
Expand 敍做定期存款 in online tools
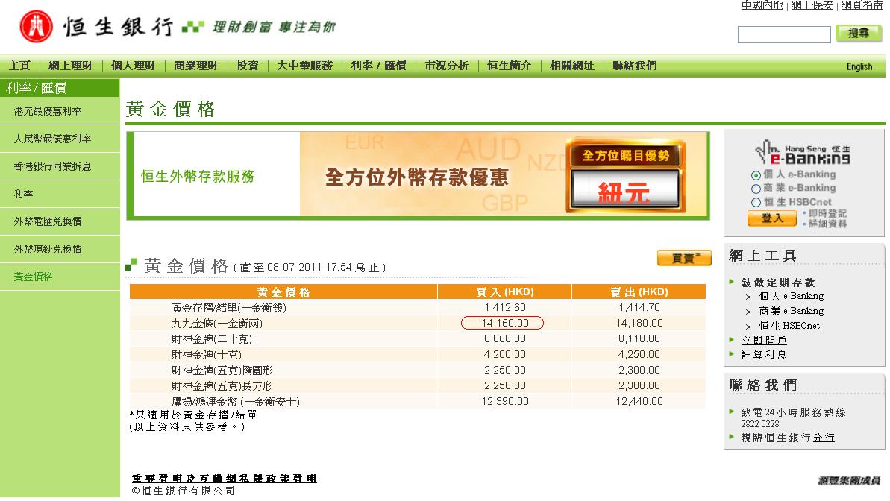click(x=777, y=283)
